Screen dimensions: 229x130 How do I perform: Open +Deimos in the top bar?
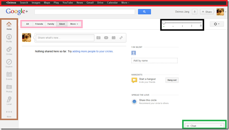click(11, 2)
